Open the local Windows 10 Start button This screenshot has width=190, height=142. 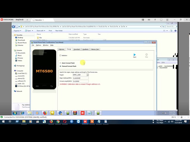3,122
